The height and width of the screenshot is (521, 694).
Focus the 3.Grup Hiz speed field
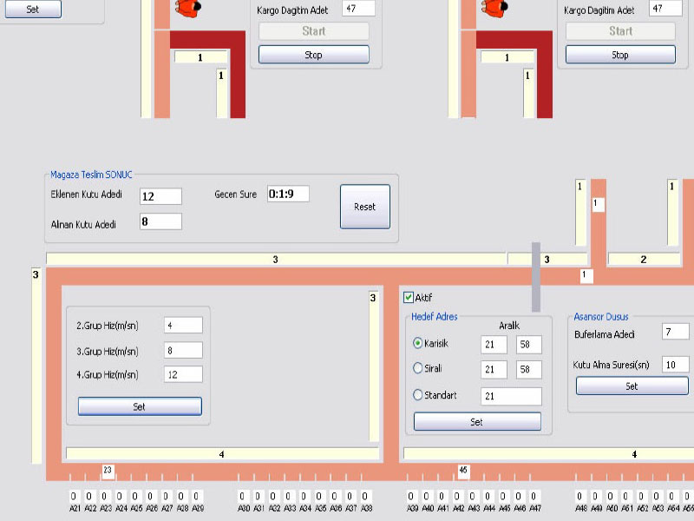tap(182, 350)
